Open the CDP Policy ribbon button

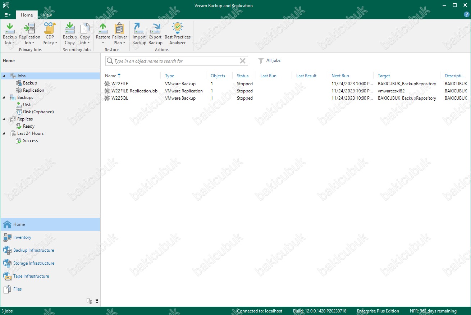coord(50,33)
